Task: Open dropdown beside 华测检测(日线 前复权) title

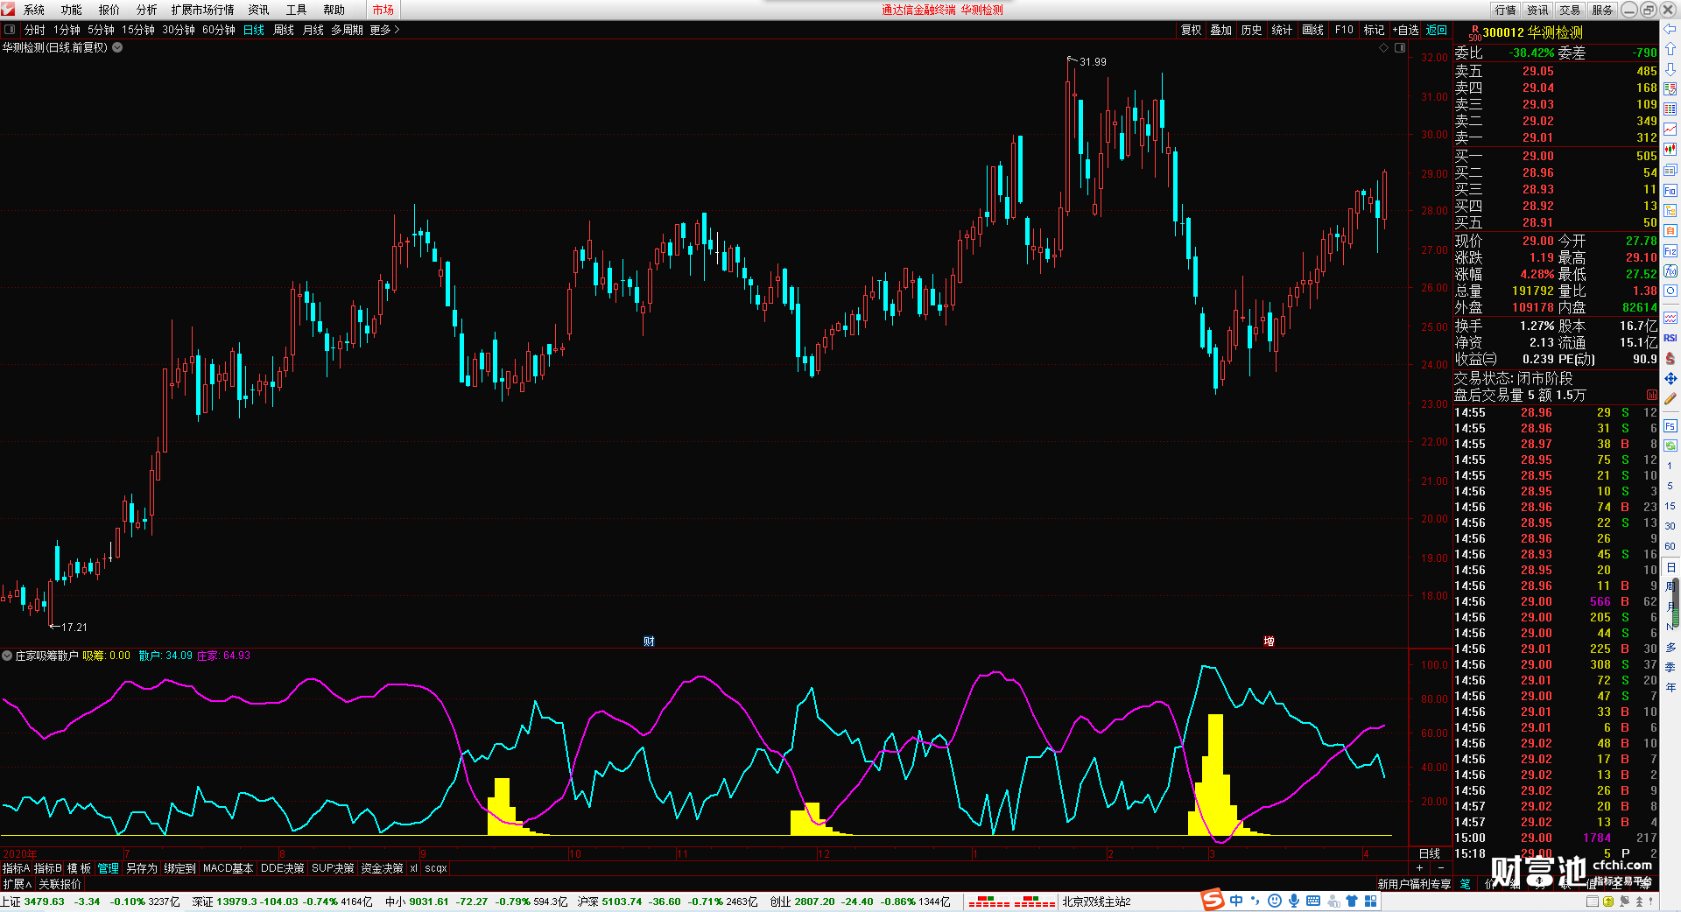Action: click(117, 47)
